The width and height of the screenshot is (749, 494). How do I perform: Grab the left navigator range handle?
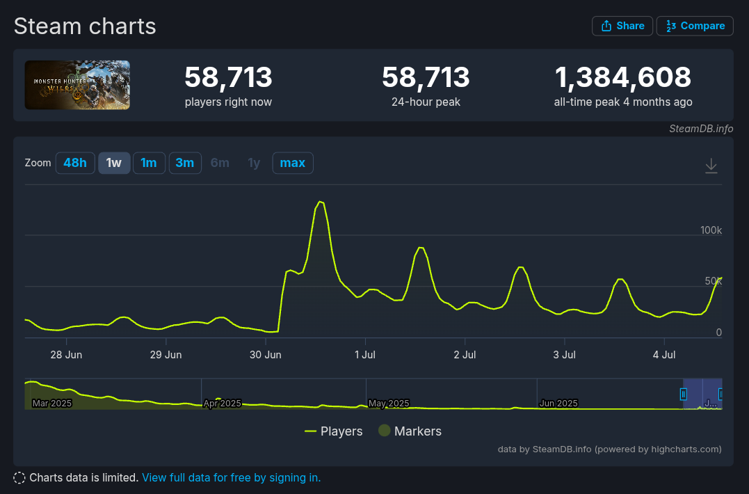pos(683,394)
